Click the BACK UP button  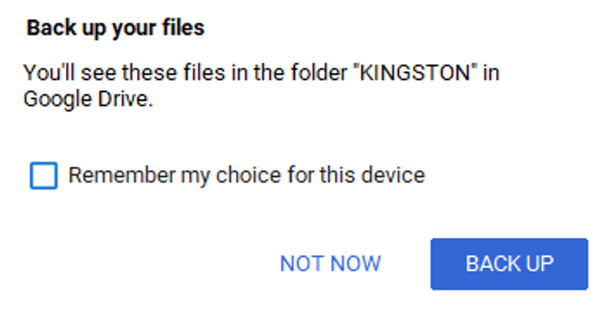[x=509, y=264]
